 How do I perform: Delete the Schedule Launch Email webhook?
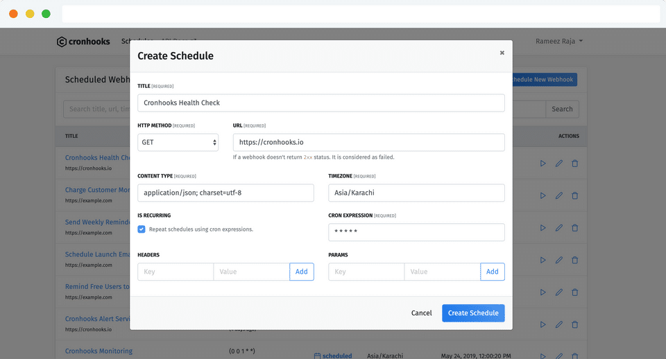pyautogui.click(x=574, y=260)
